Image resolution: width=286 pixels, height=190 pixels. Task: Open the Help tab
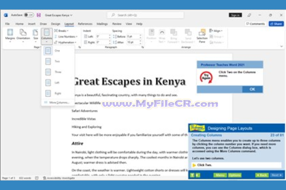coord(139,24)
